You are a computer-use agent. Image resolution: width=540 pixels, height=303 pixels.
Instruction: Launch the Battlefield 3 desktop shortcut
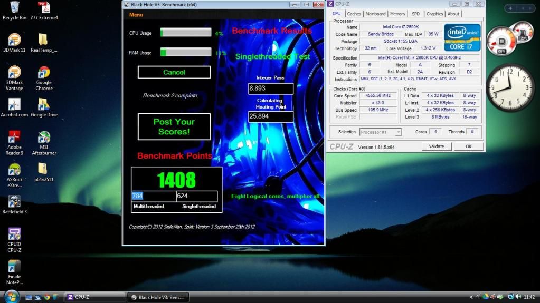pos(14,204)
